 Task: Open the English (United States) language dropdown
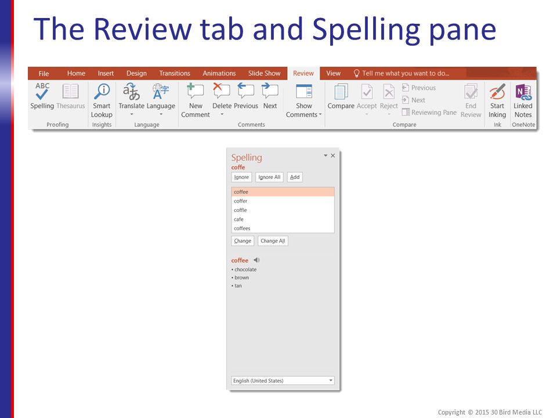[283, 381]
